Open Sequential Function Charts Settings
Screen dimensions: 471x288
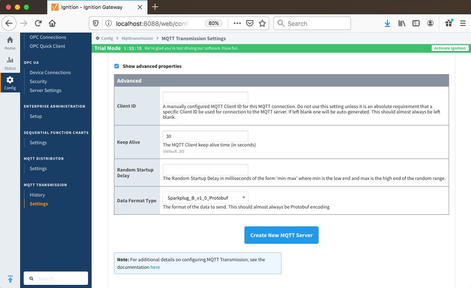click(38, 142)
